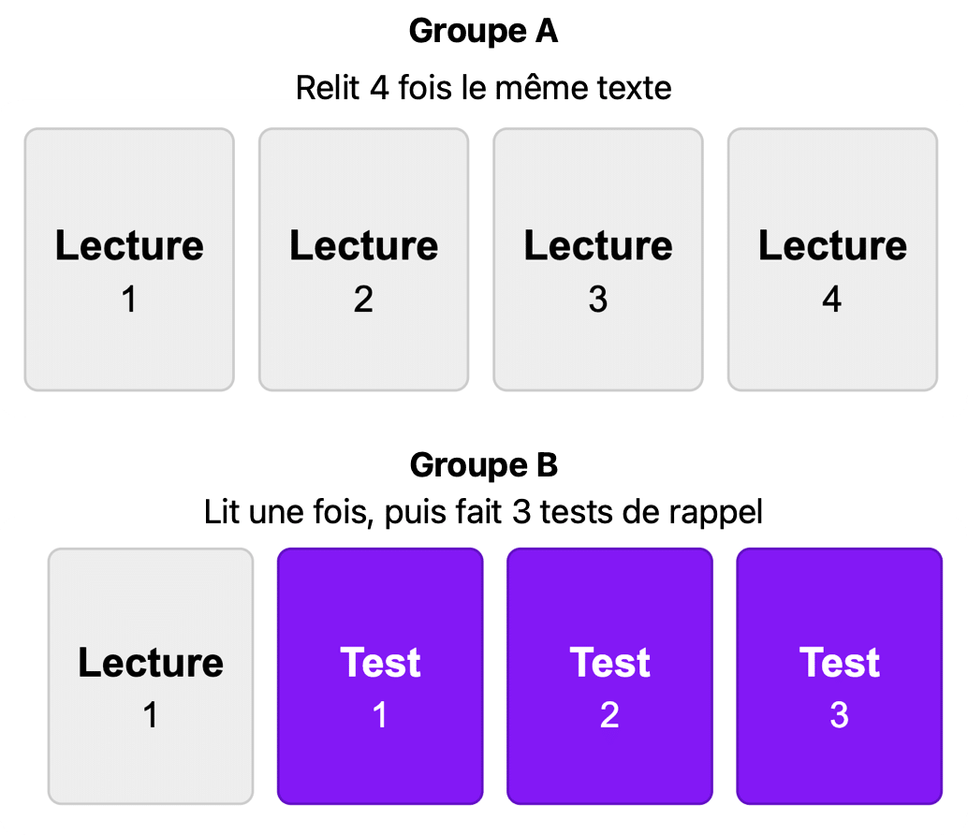Select the text 'Relit 4 fois le même texte'
968x835 pixels.
[x=483, y=88]
